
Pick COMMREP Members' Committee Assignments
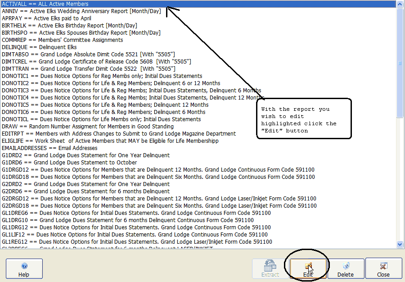(x=62, y=40)
